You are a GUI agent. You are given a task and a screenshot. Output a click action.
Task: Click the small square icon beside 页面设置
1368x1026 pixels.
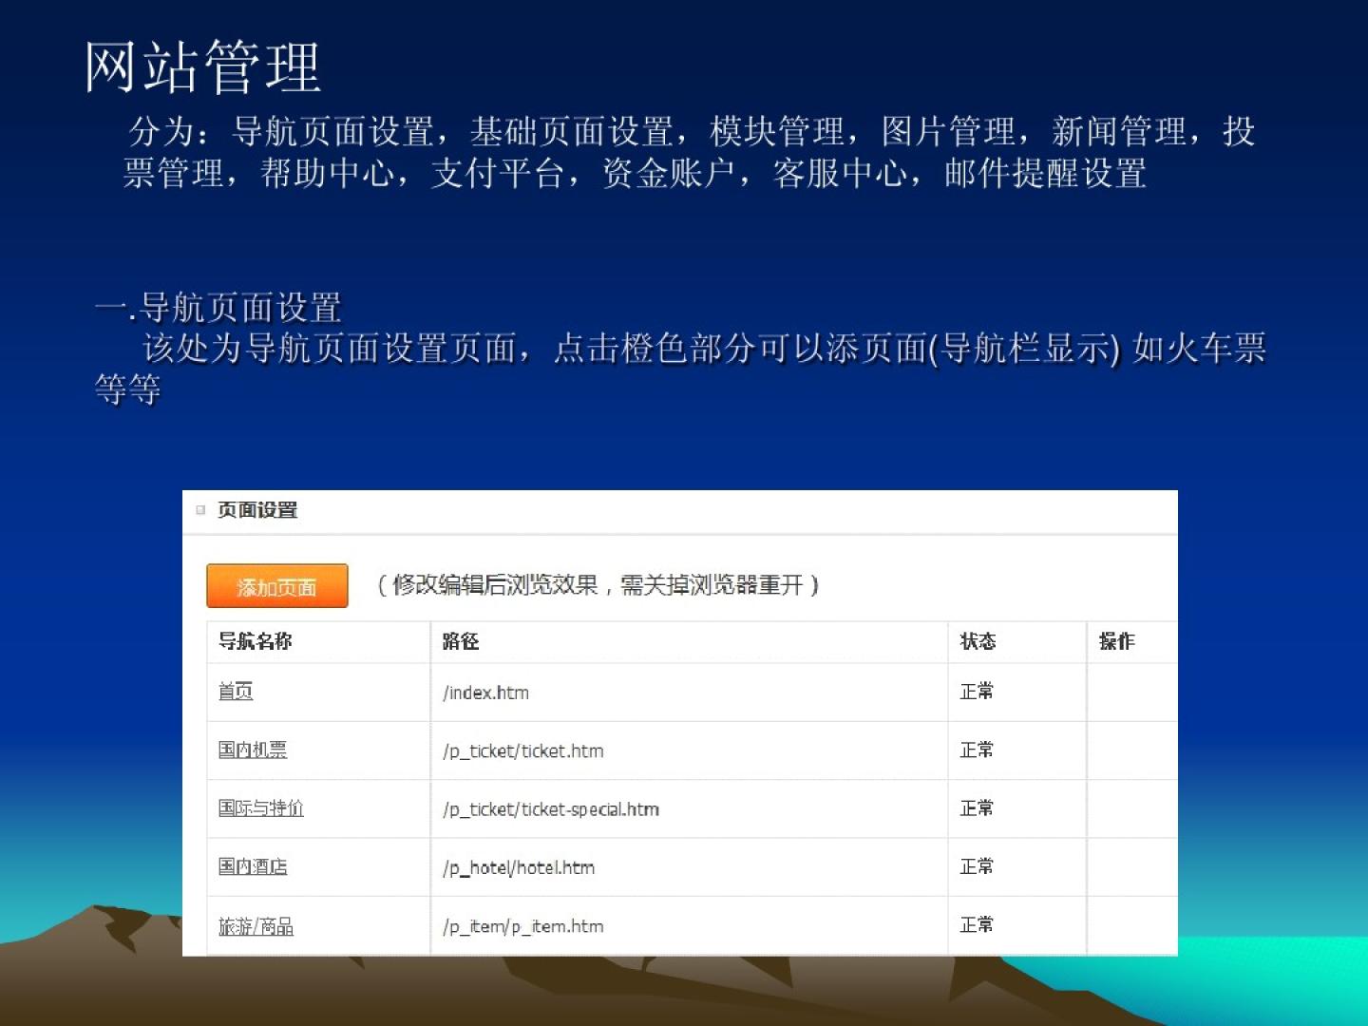[x=200, y=510]
